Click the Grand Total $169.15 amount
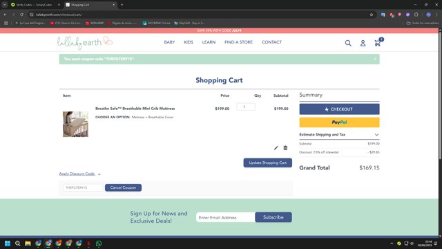The width and height of the screenshot is (442, 249). pos(369,167)
